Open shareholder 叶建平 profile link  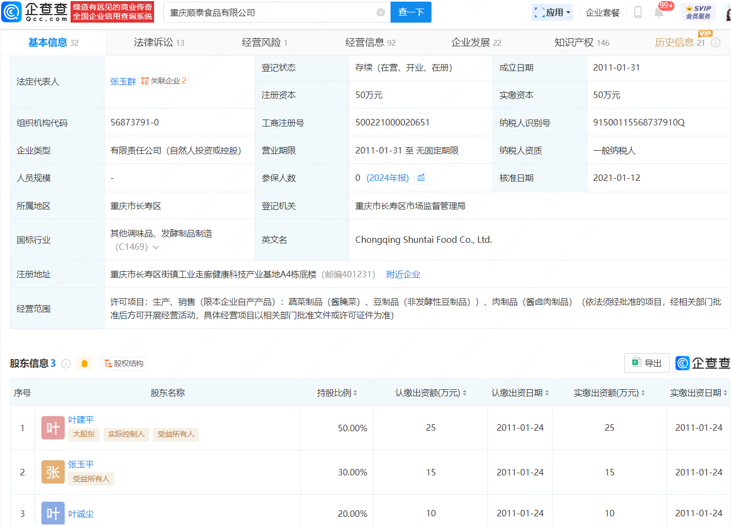pos(81,420)
